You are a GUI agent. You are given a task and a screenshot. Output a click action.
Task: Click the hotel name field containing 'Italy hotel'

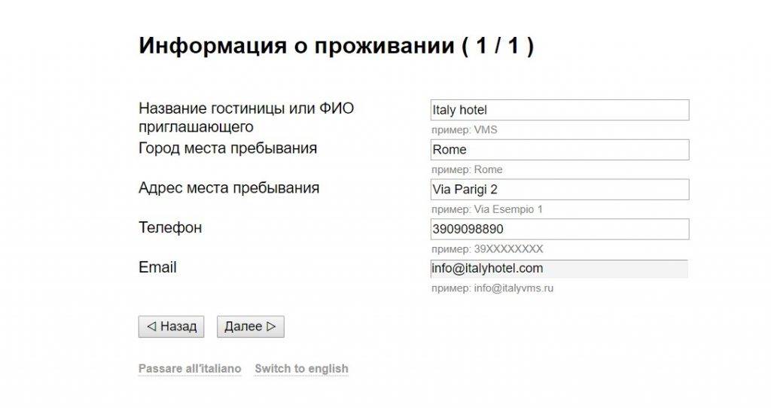tap(559, 110)
